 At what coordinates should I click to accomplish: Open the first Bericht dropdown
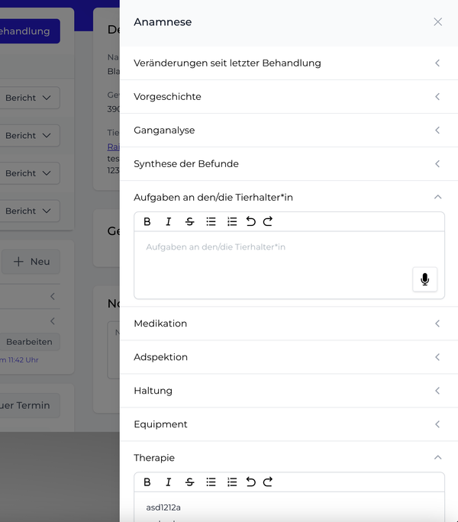pyautogui.click(x=29, y=98)
